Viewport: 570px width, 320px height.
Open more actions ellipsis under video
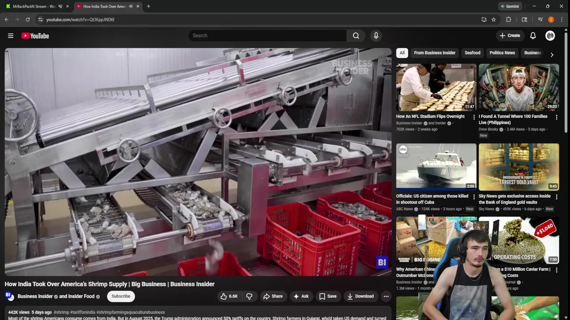[386, 296]
